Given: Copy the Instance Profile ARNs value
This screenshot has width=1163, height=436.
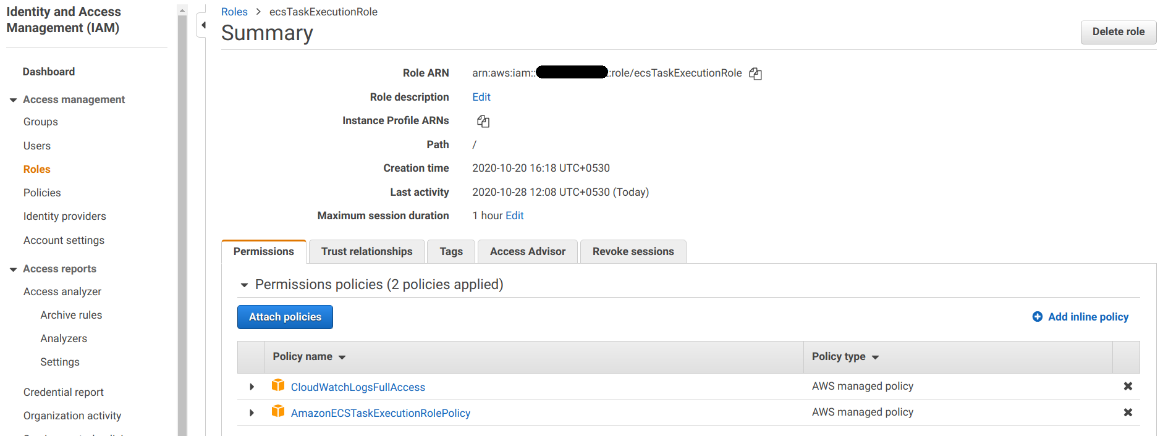Looking at the screenshot, I should click(483, 122).
